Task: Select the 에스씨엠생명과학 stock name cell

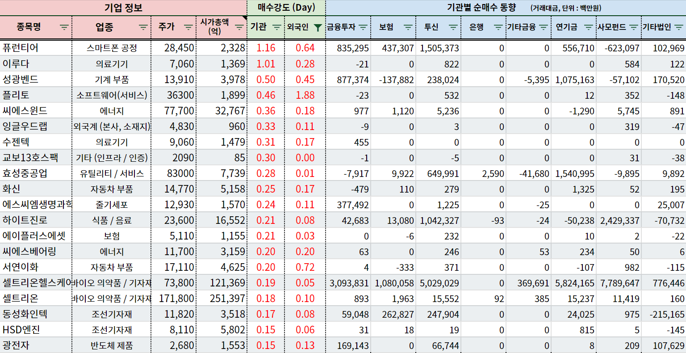Action: click(x=36, y=204)
